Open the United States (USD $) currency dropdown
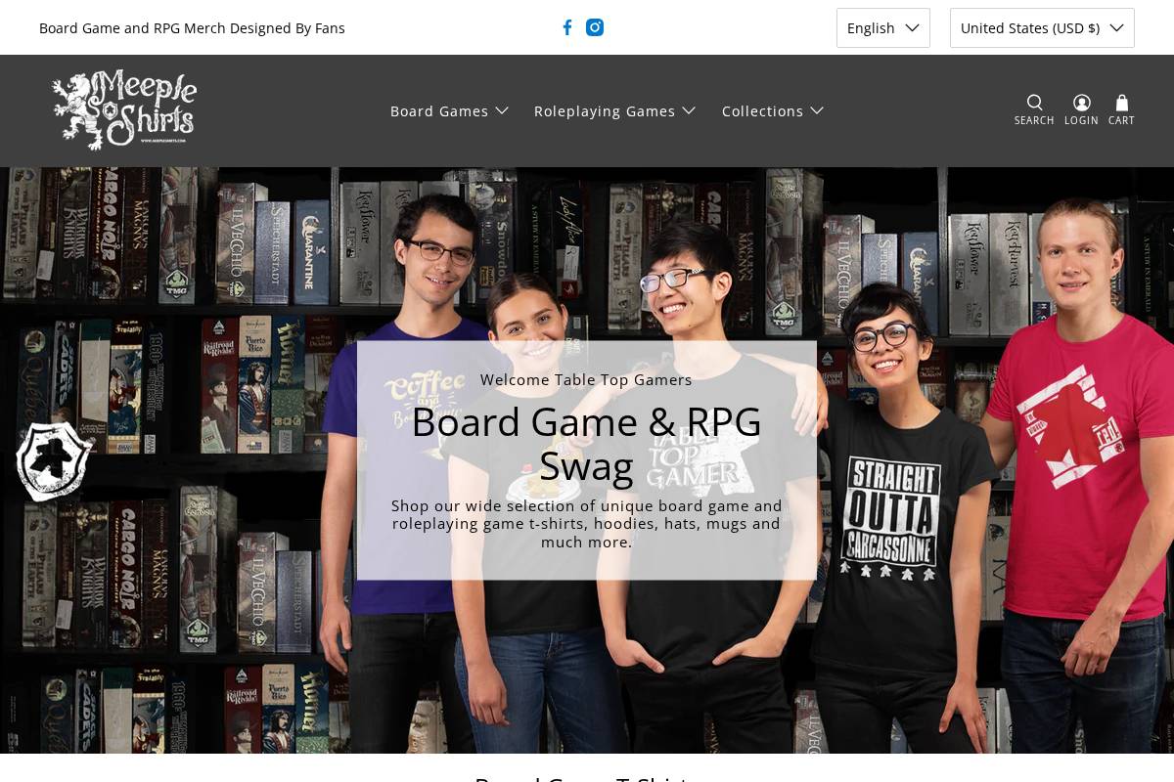 1042,27
